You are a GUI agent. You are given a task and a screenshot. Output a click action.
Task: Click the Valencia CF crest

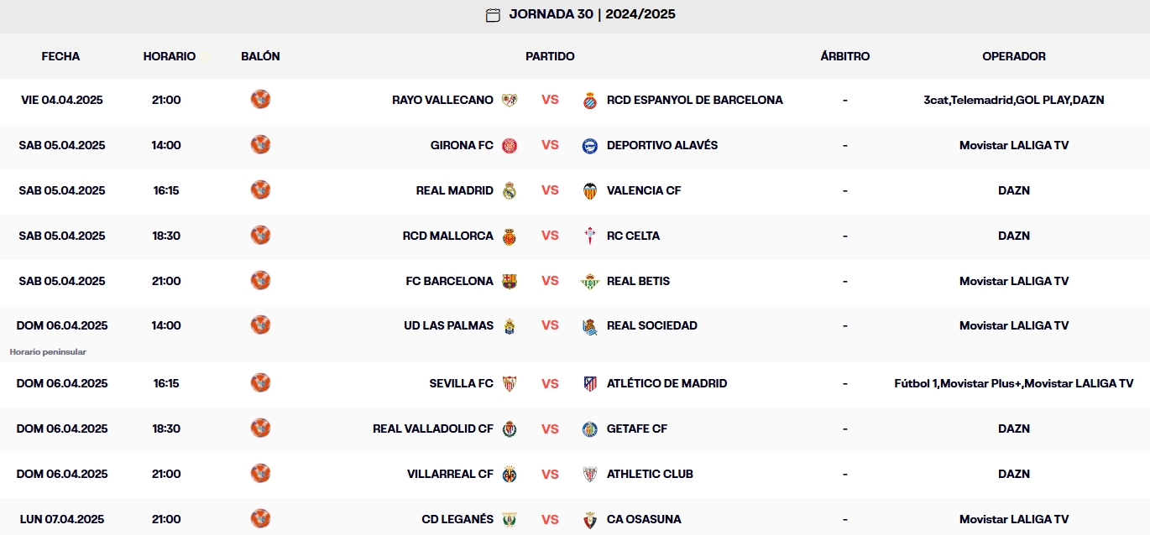pos(590,190)
